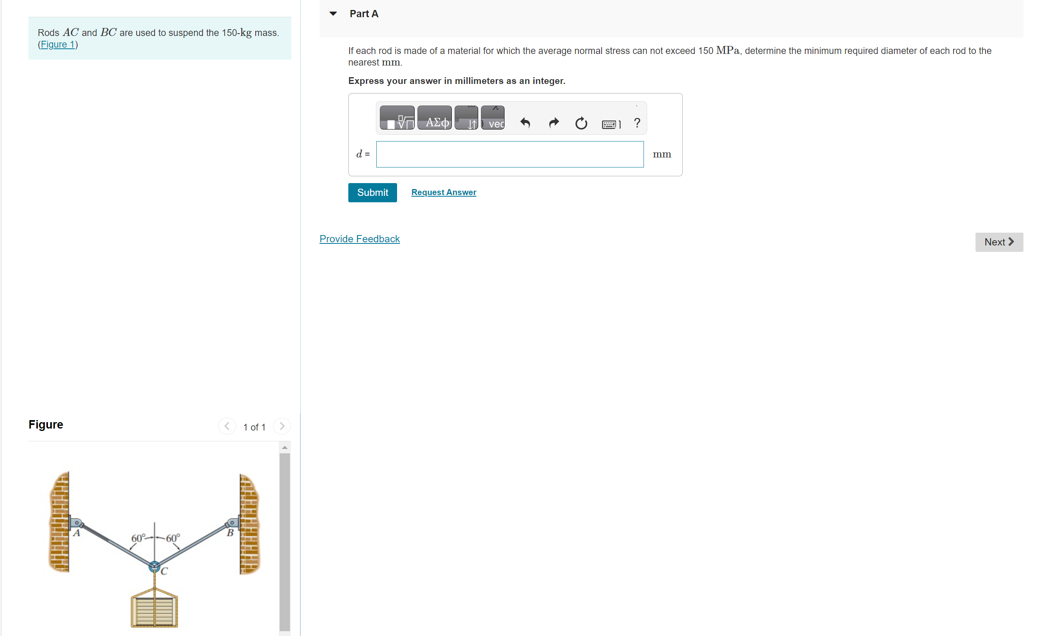1043x636 pixels.
Task: Redo the answer edit
Action: pos(553,123)
